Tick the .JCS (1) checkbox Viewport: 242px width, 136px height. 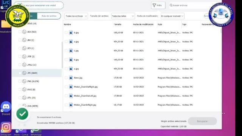coord(20,48)
